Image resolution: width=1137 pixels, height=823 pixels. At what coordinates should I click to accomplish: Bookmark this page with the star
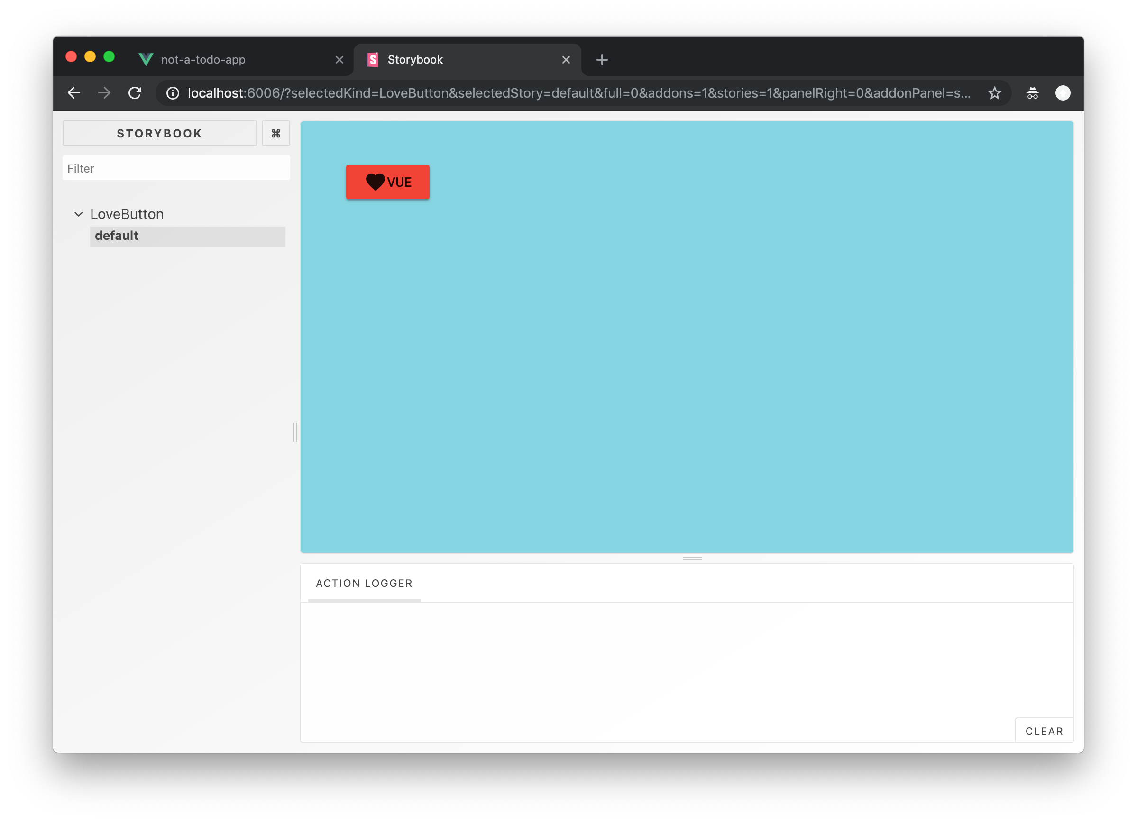pyautogui.click(x=995, y=93)
